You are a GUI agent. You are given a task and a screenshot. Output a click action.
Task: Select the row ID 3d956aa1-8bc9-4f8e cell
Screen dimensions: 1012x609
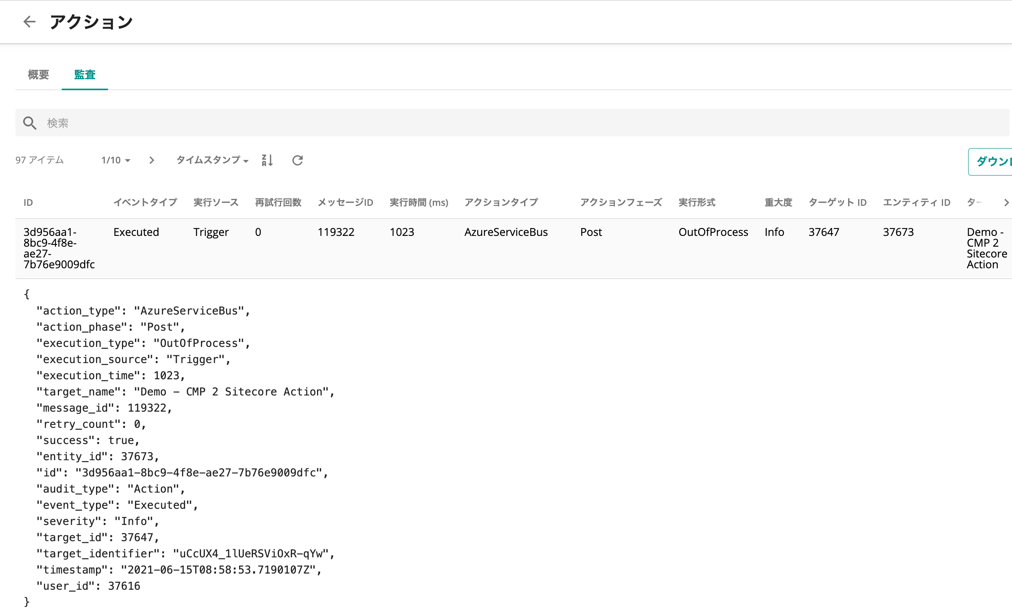[59, 248]
